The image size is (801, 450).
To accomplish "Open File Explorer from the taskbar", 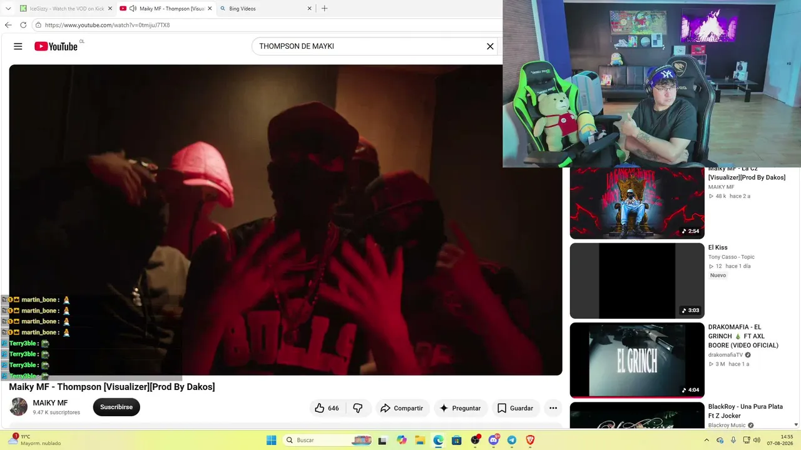I will (x=420, y=440).
